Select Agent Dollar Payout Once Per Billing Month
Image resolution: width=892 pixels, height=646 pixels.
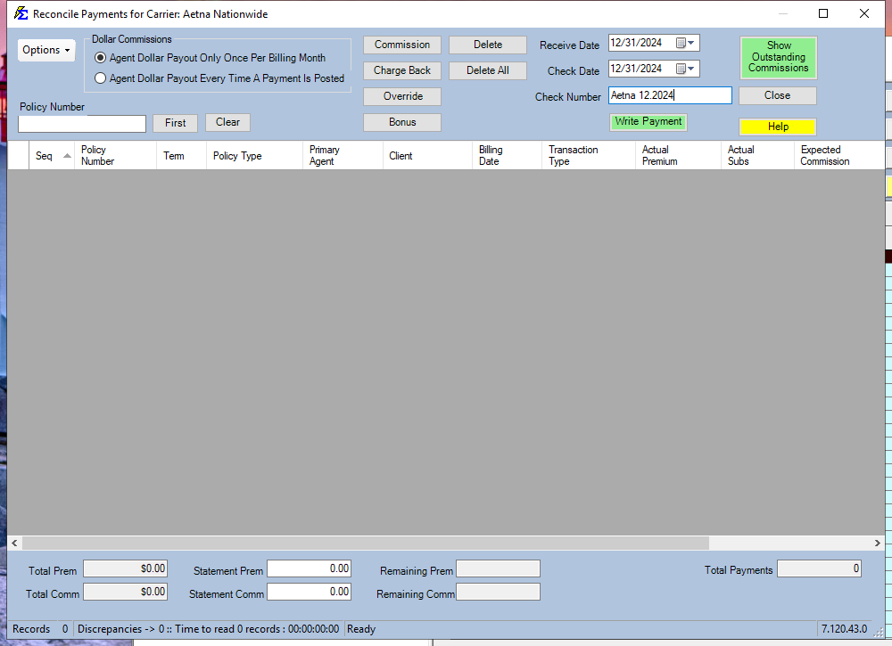tap(101, 58)
